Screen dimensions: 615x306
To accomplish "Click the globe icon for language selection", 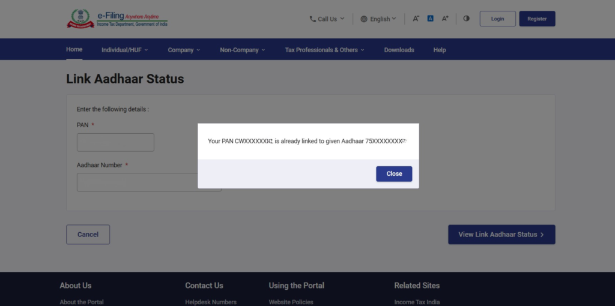I will 364,19.
